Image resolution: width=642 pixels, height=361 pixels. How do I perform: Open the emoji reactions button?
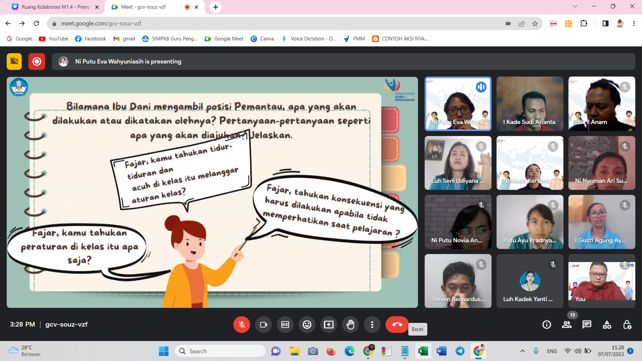(307, 324)
